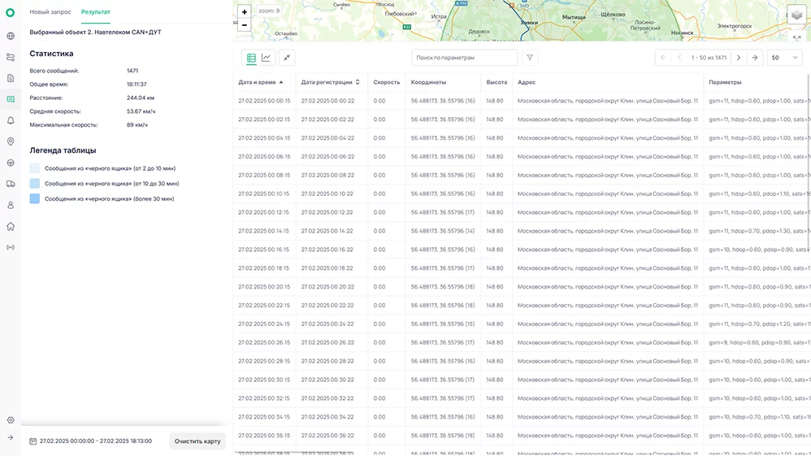
Task: Click address cell in 00:30:15 row
Action: (x=608, y=380)
